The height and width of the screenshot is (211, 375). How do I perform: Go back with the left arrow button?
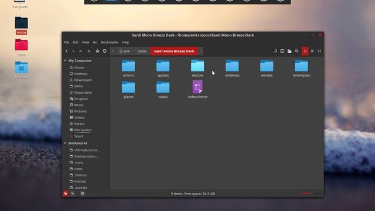[x=66, y=51]
